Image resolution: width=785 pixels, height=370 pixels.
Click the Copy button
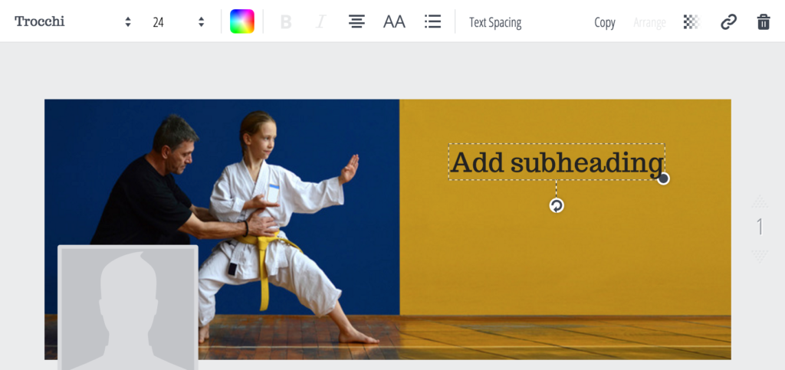(x=605, y=22)
